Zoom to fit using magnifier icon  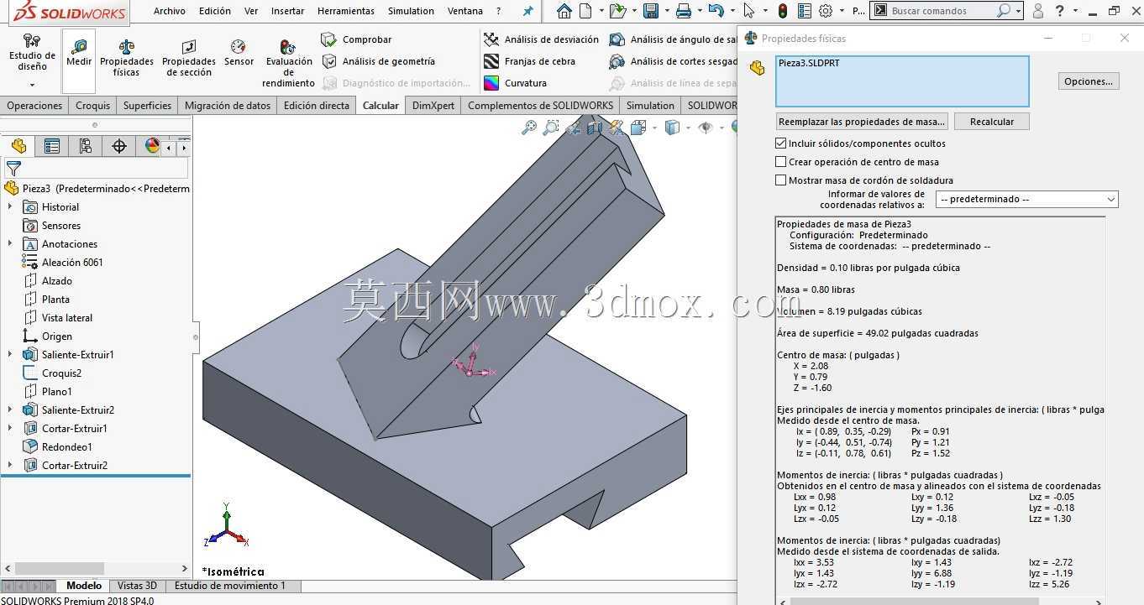529,128
